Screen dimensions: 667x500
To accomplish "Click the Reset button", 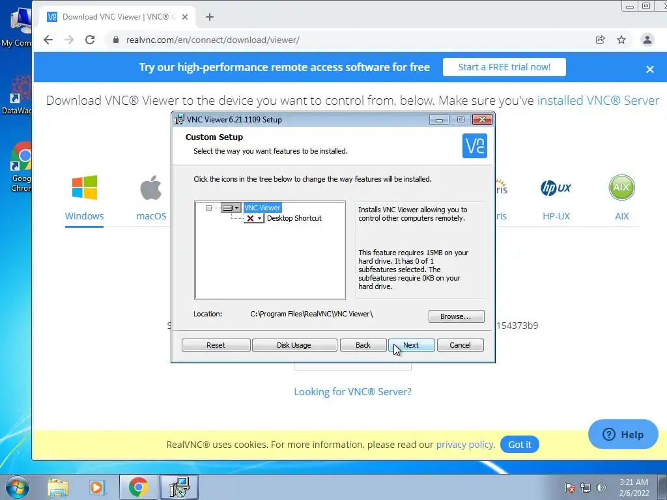I will point(216,345).
